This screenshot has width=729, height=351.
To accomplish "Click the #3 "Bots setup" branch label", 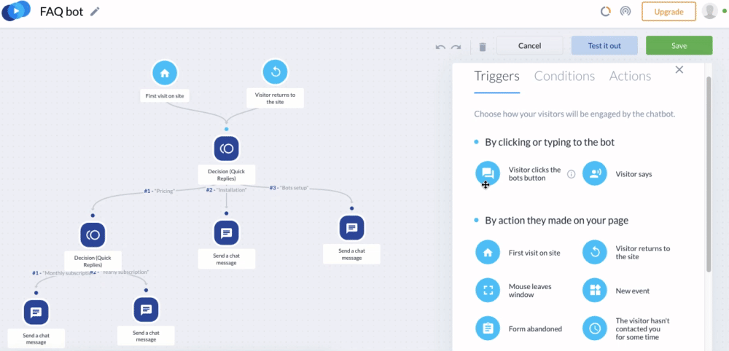I will click(x=289, y=188).
